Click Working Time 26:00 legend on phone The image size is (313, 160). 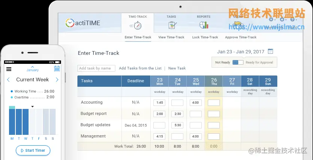click(x=32, y=91)
